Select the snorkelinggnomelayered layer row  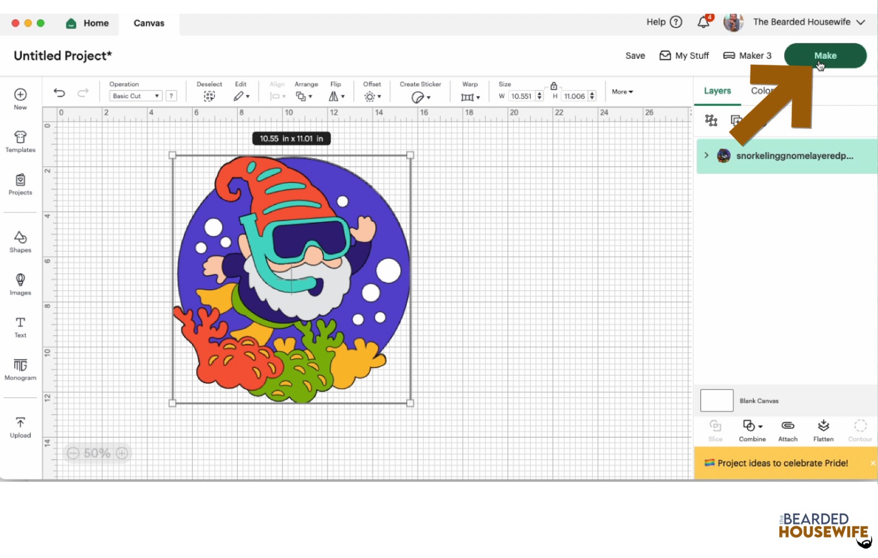pyautogui.click(x=787, y=156)
